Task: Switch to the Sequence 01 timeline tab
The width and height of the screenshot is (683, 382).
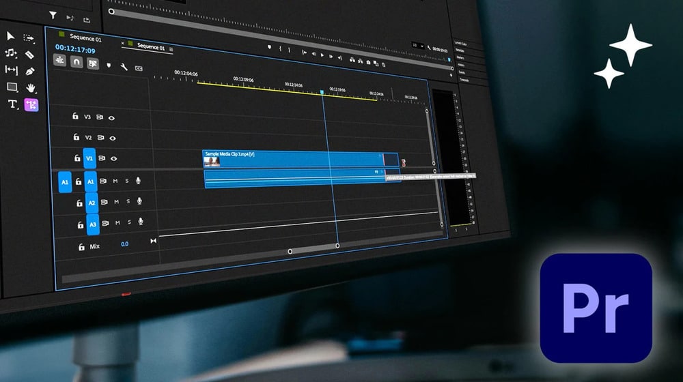Action: pyautogui.click(x=150, y=47)
